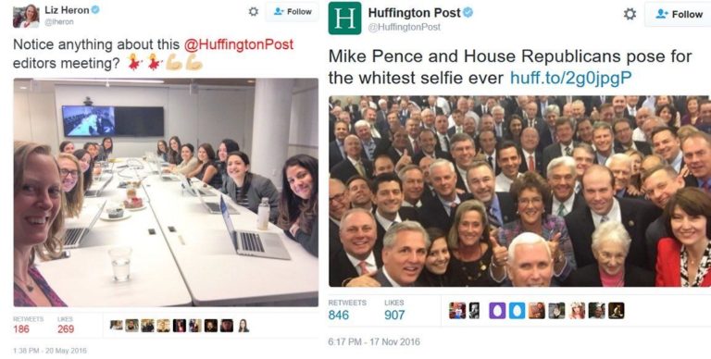The image size is (711, 359).
Task: Click the 6:17 PM - 17 Nov 2016 timestamp
Action: (374, 342)
